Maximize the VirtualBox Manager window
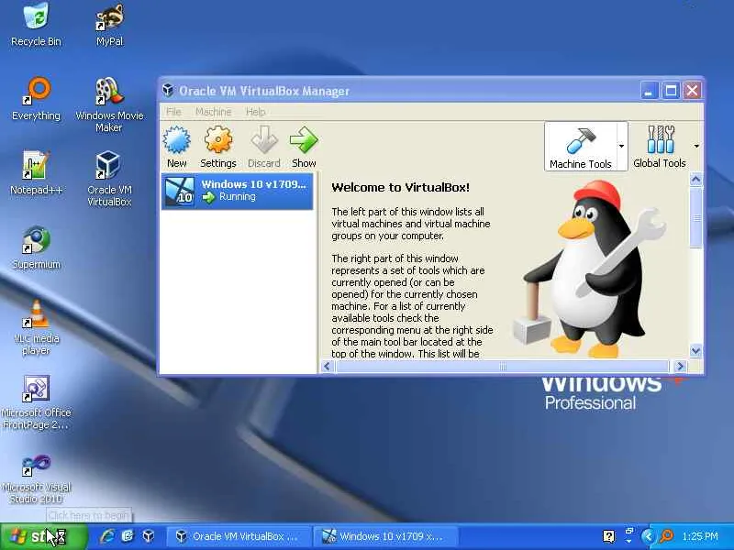Viewport: 734px width, 550px height. point(671,90)
